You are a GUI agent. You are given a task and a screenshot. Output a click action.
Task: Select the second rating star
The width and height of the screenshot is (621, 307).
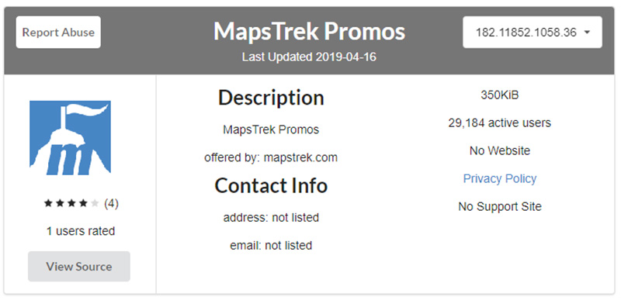[60, 203]
